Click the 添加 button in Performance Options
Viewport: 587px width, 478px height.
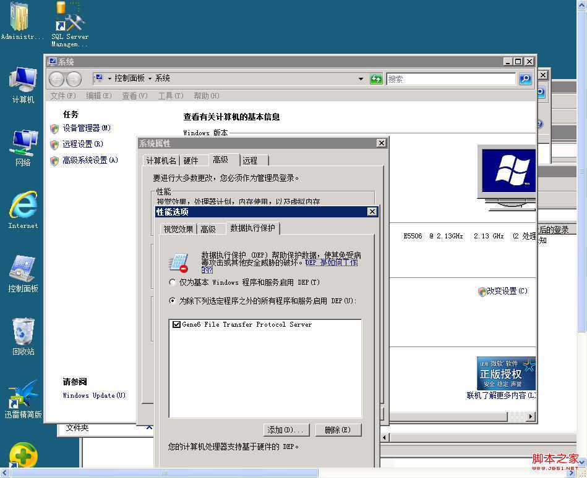point(286,430)
